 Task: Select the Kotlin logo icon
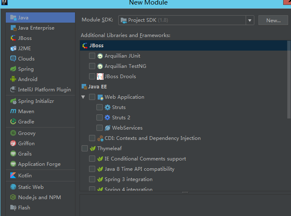(x=13, y=175)
